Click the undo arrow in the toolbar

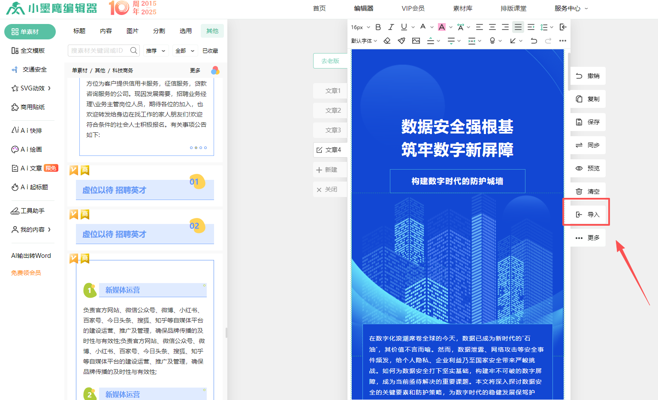[x=534, y=41]
